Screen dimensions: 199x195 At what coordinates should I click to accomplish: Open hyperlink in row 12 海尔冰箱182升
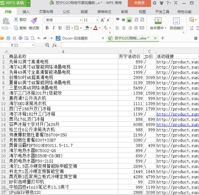tap(177, 114)
